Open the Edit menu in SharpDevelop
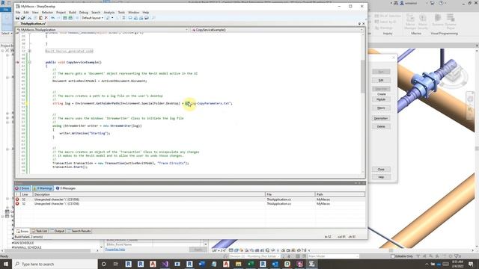This screenshot has height=269, width=479. (26, 13)
